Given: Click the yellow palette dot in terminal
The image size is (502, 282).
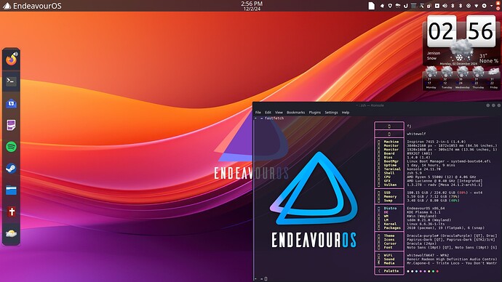Looking at the screenshot, I should coord(429,271).
